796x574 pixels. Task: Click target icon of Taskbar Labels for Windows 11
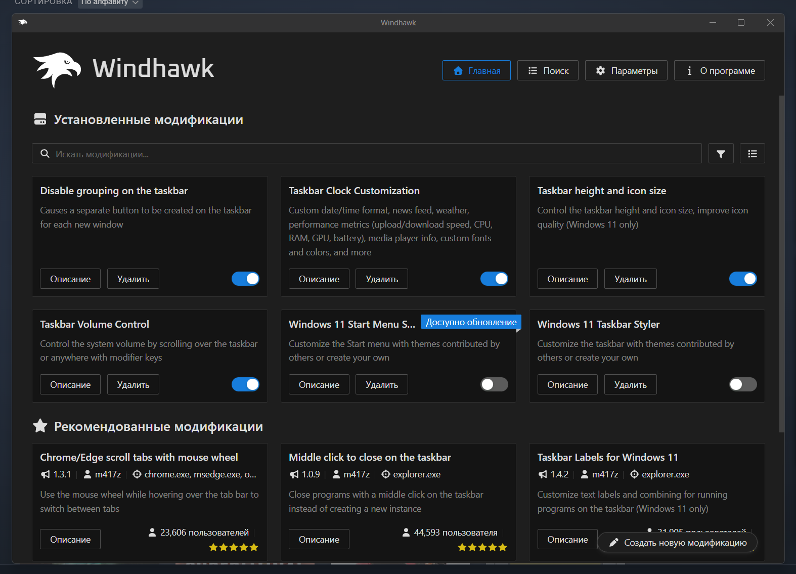[634, 474]
